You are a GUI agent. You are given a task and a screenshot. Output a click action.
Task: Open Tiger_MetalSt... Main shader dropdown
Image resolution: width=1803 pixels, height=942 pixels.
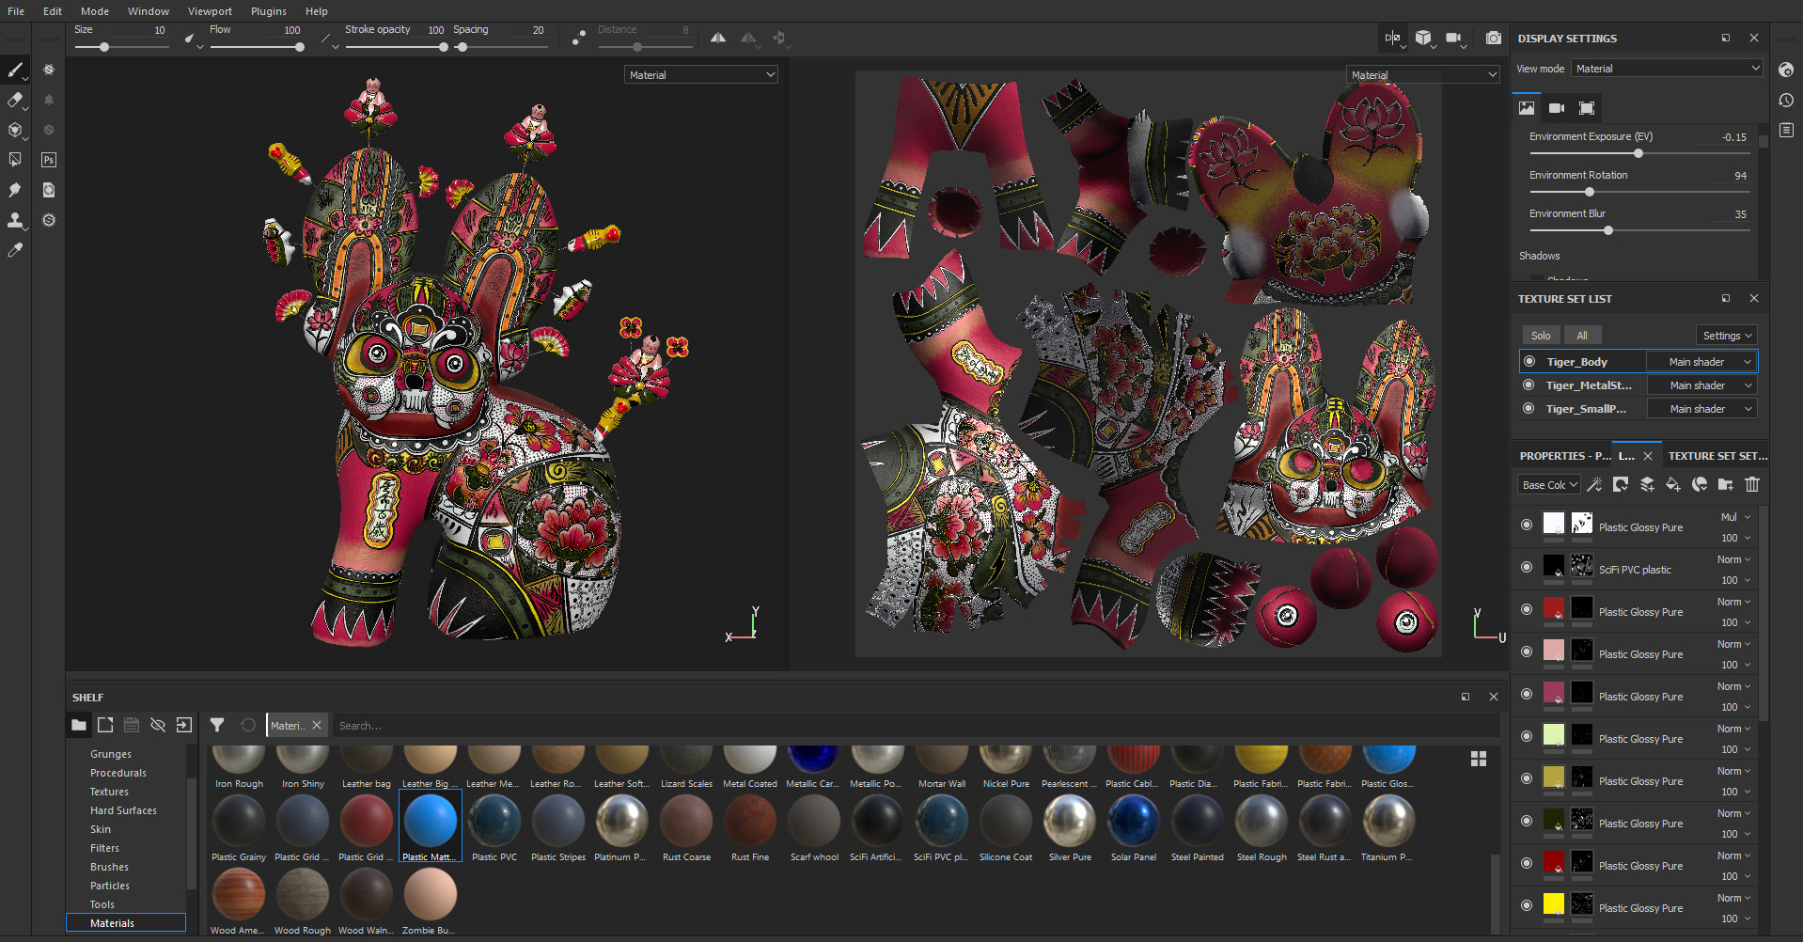[1701, 385]
